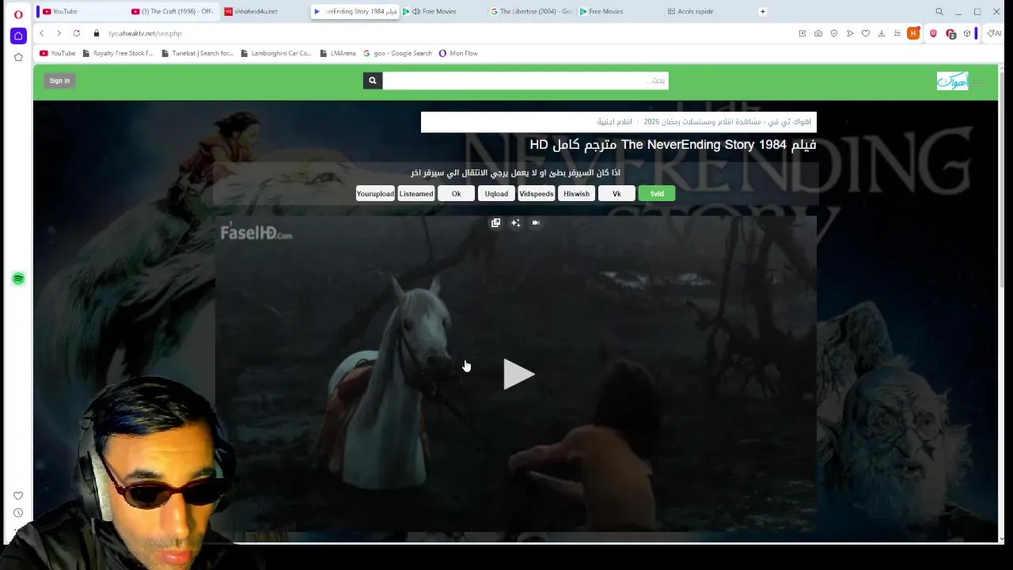Image resolution: width=1013 pixels, height=570 pixels.
Task: Switch to The Craft (1996) tab
Action: click(x=173, y=12)
